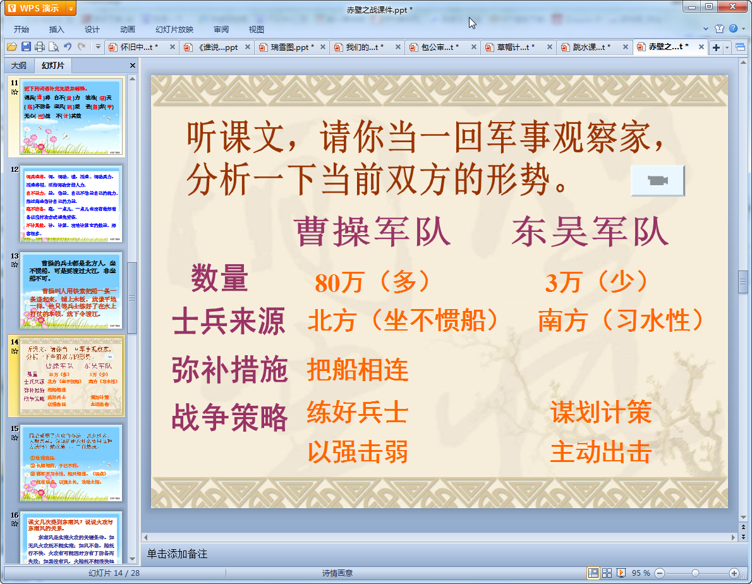Select slide 13 thumbnail
Screen dimensions: 752x584
tap(71, 291)
